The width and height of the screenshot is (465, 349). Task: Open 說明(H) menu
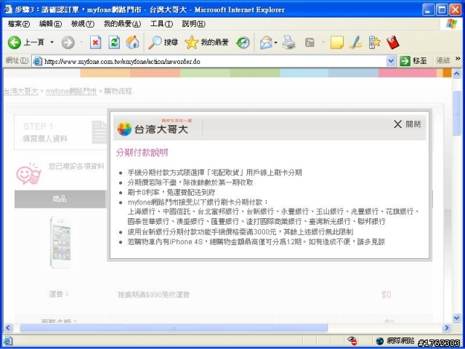click(x=194, y=24)
